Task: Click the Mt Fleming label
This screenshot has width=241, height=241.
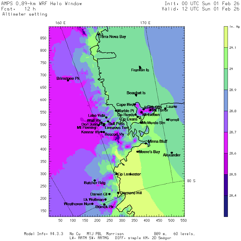Action: tap(86, 127)
